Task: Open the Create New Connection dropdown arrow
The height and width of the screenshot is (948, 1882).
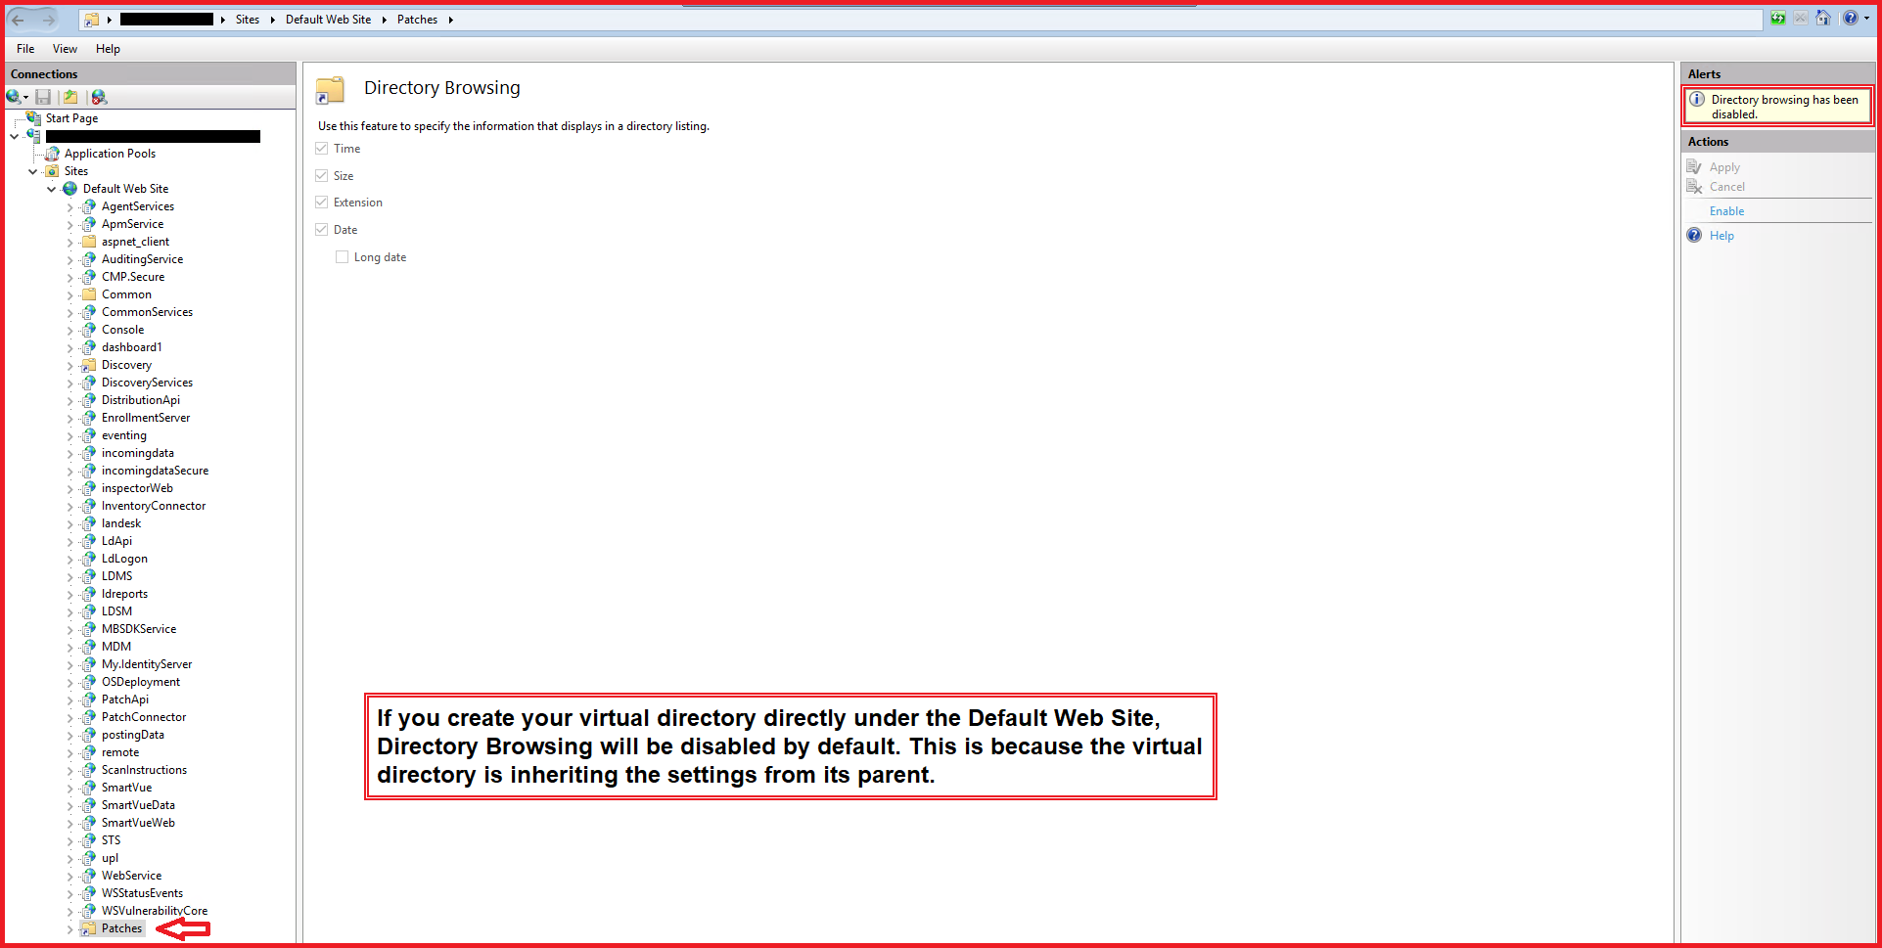Action: pyautogui.click(x=25, y=98)
